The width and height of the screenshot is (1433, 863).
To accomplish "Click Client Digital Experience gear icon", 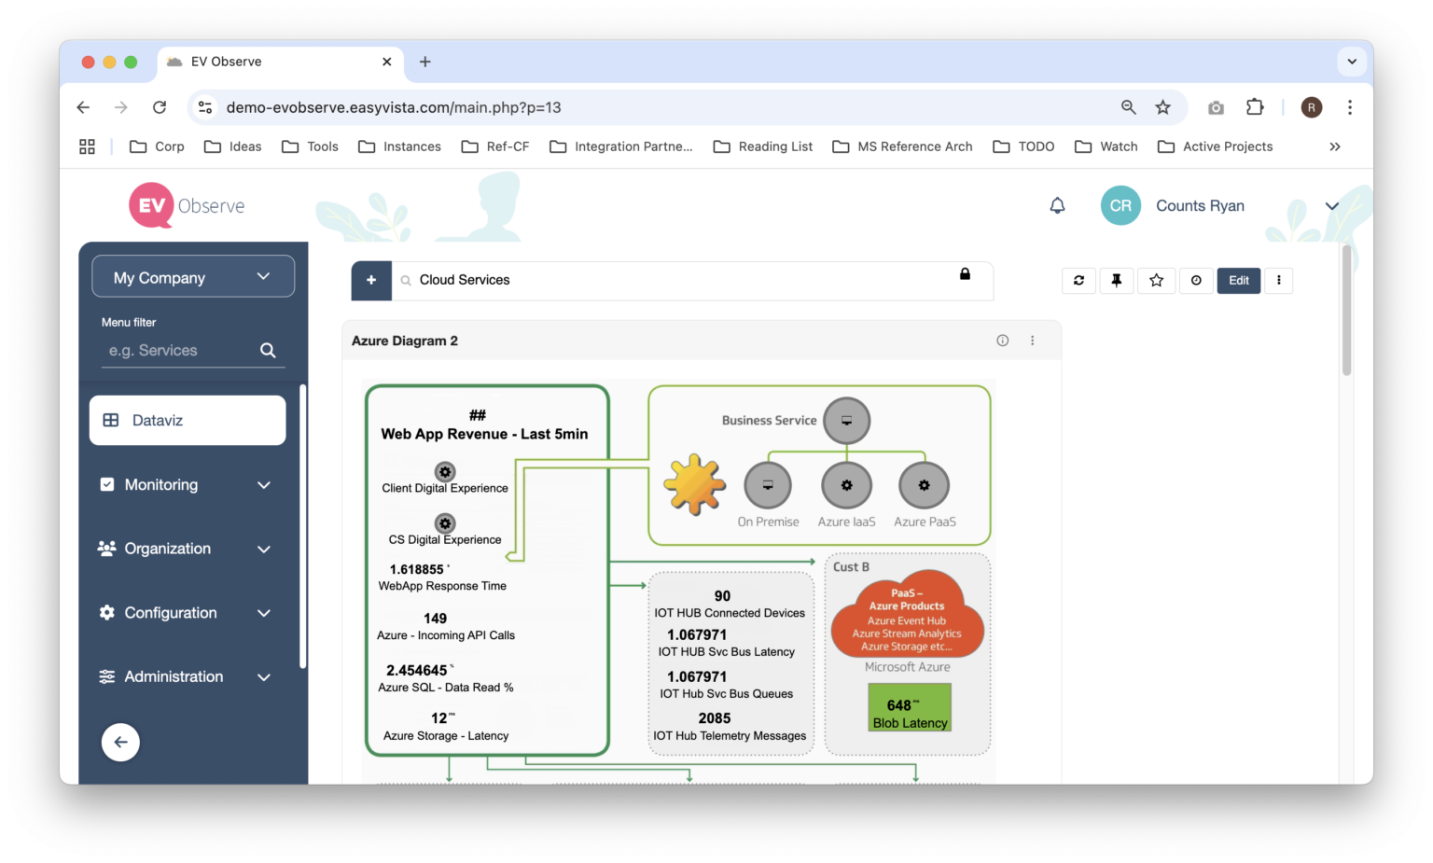I will click(445, 472).
